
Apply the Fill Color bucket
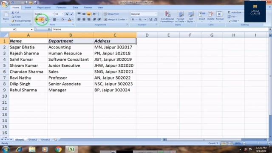[63, 20]
